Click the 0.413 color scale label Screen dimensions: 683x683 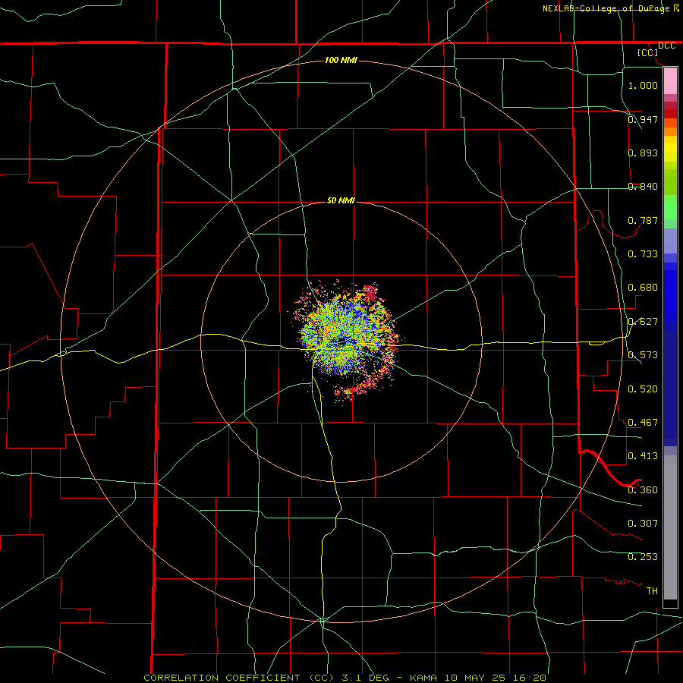[x=643, y=456]
